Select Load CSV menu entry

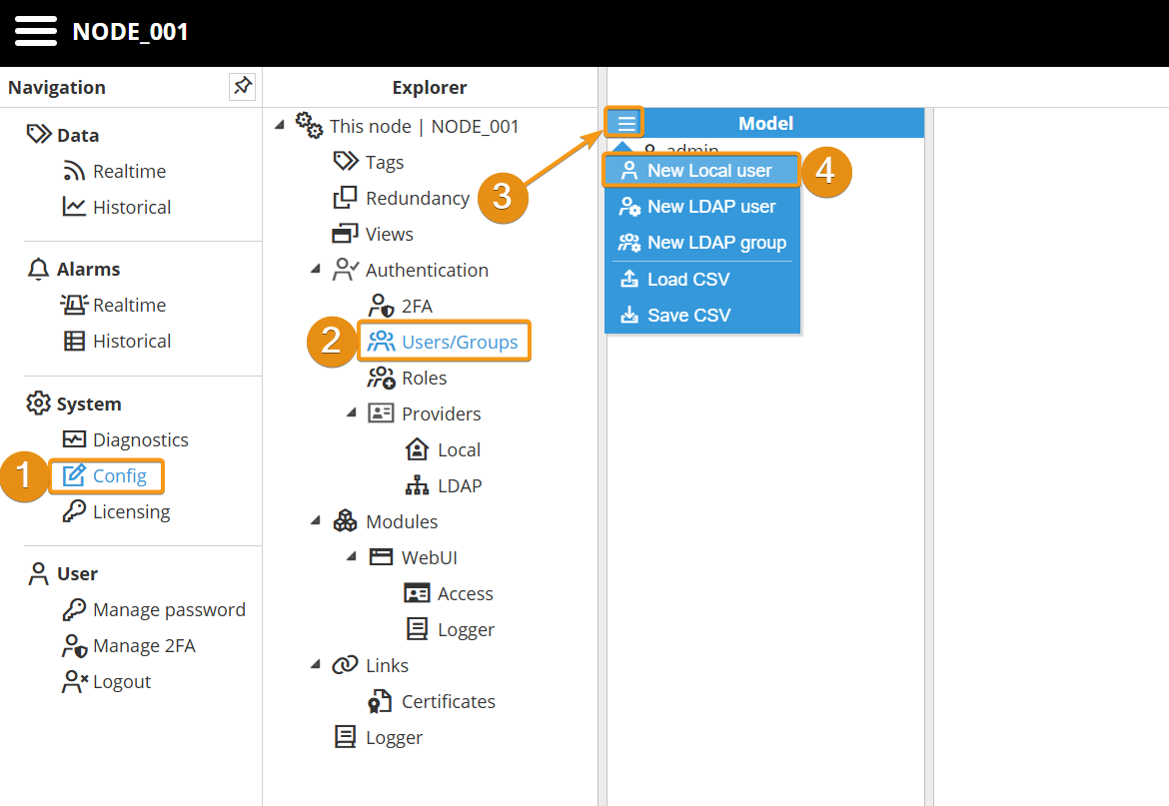[687, 279]
